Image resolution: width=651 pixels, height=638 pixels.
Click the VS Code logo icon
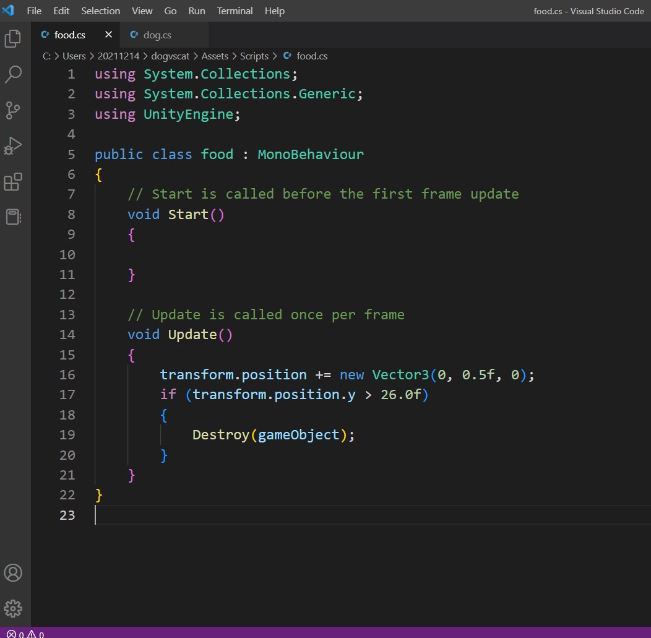[x=8, y=10]
